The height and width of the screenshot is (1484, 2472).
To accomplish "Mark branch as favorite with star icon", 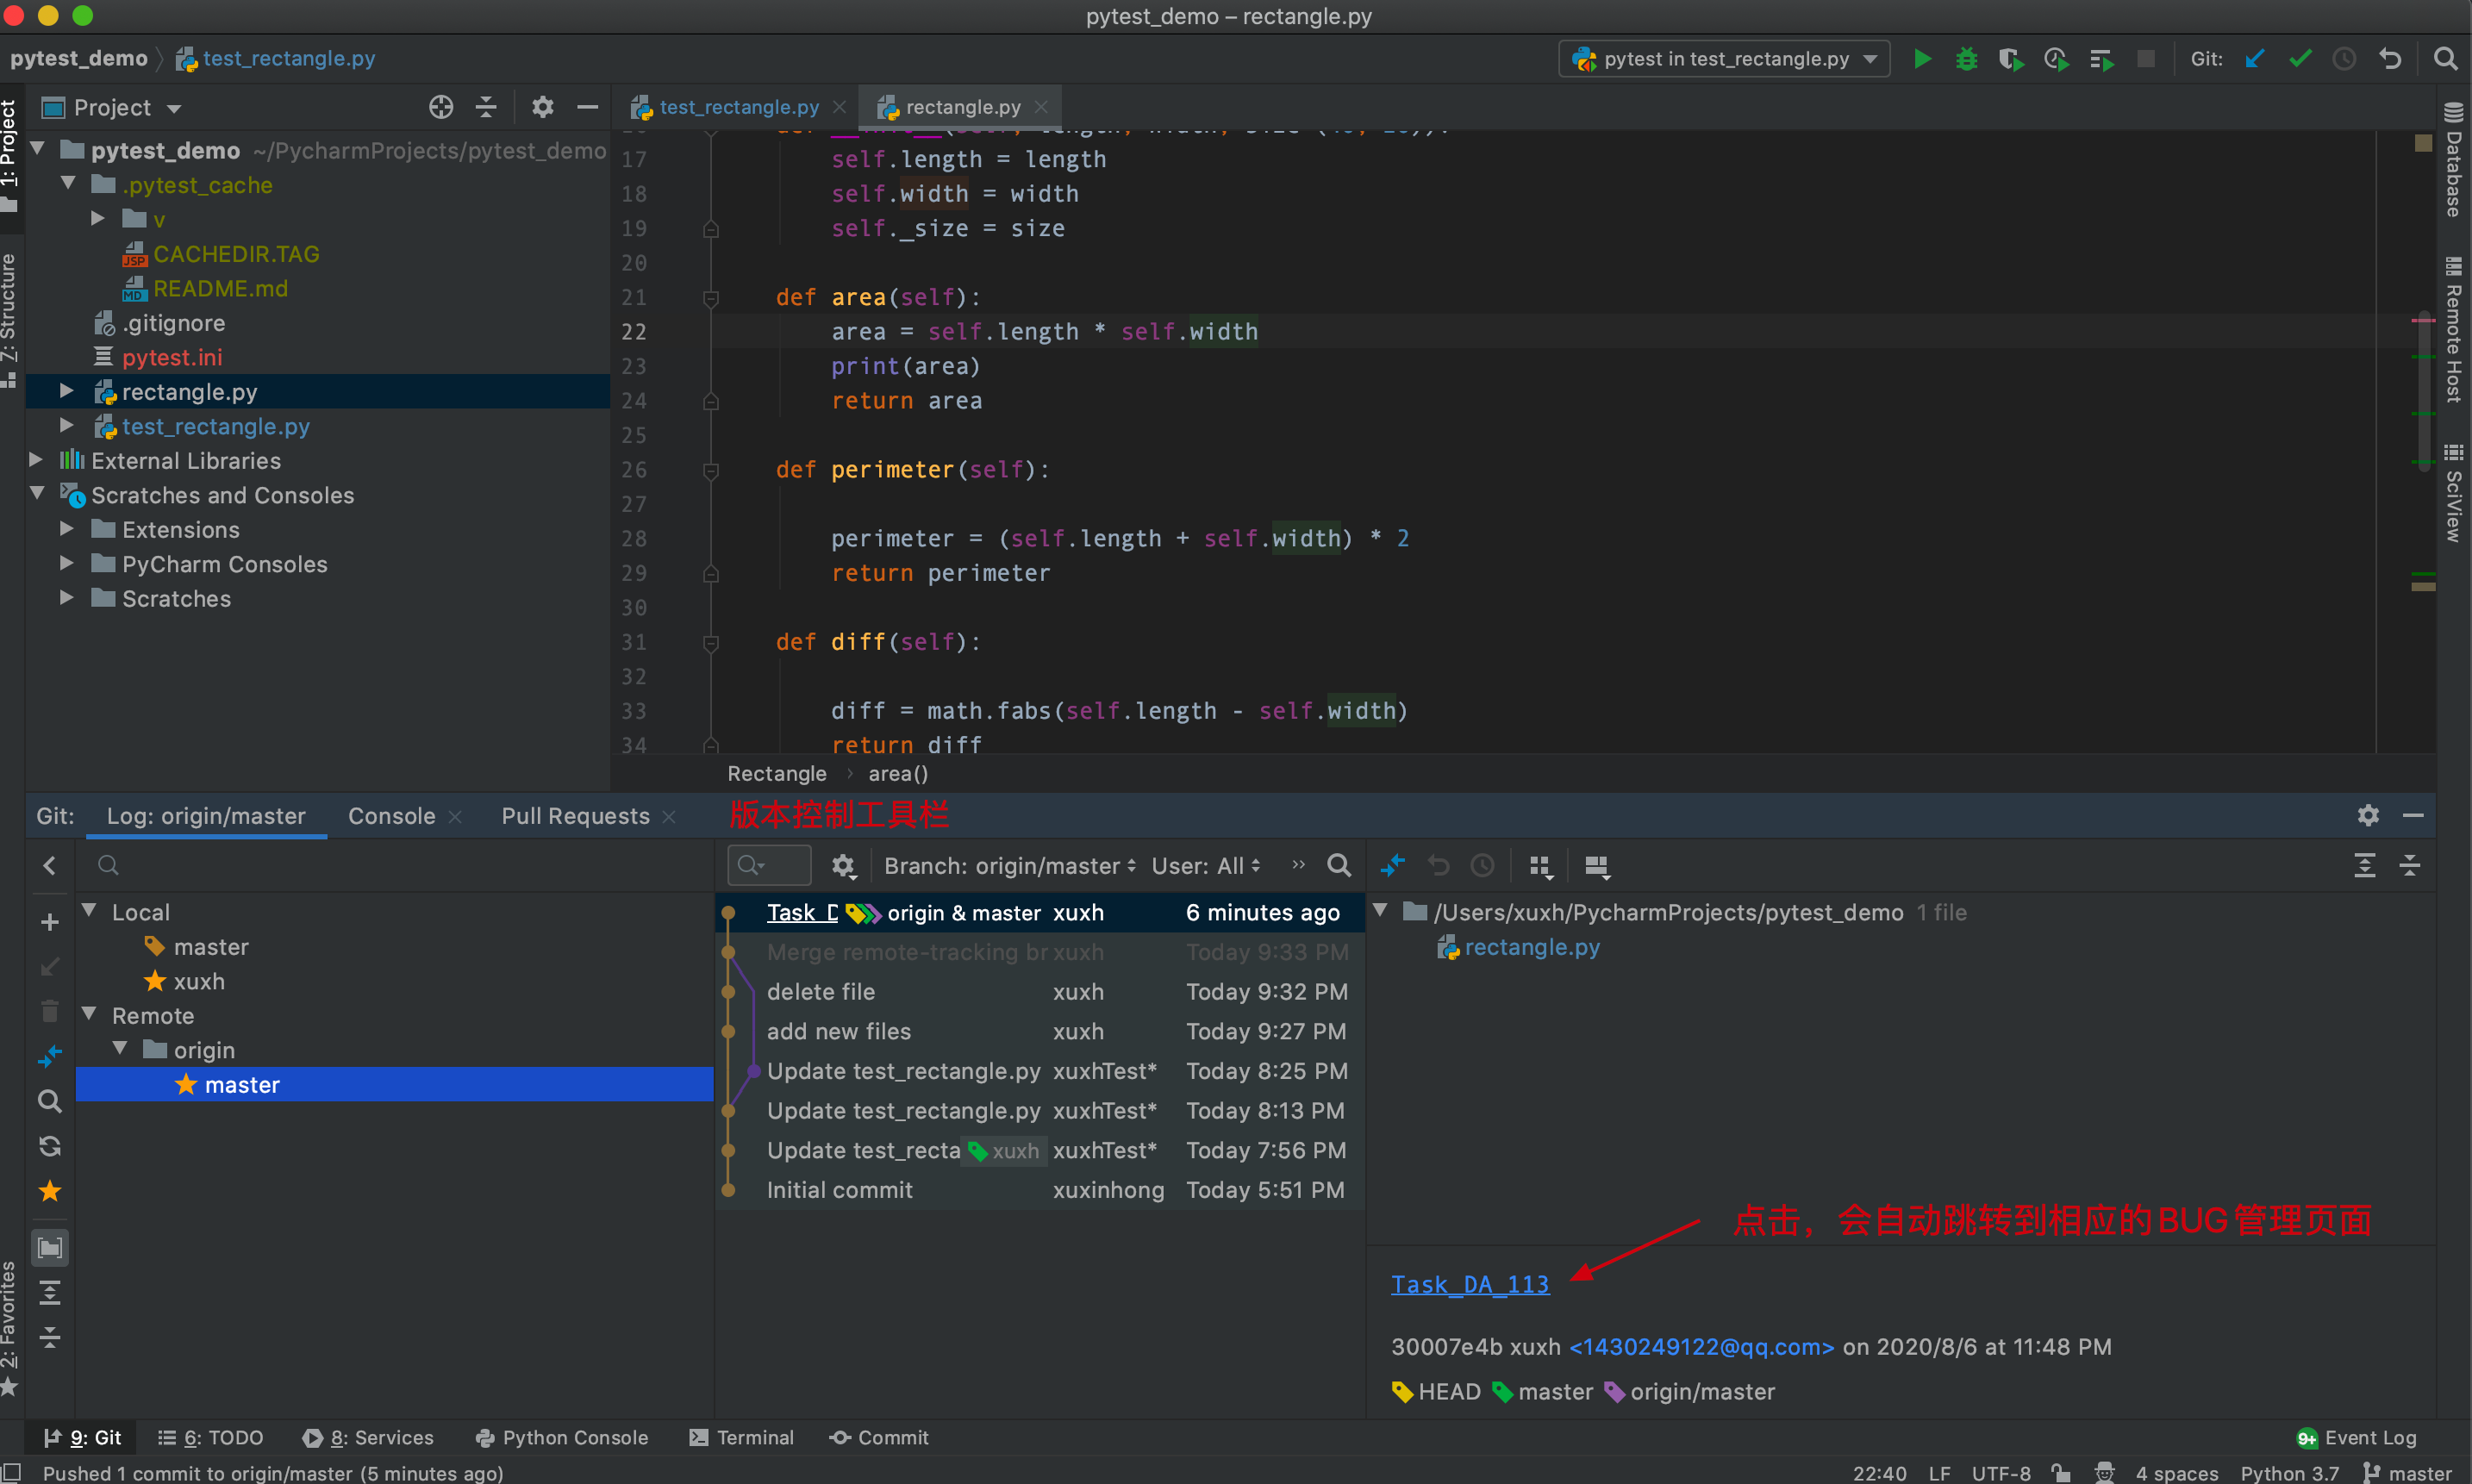I will click(x=49, y=1191).
